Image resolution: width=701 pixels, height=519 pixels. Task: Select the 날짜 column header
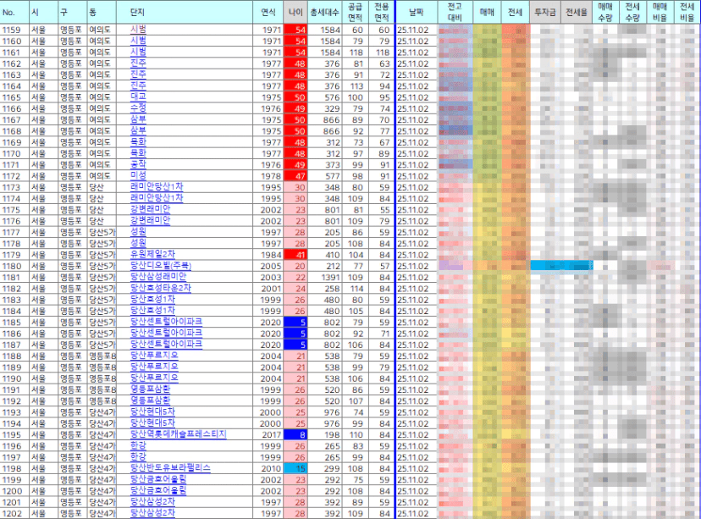tap(417, 12)
